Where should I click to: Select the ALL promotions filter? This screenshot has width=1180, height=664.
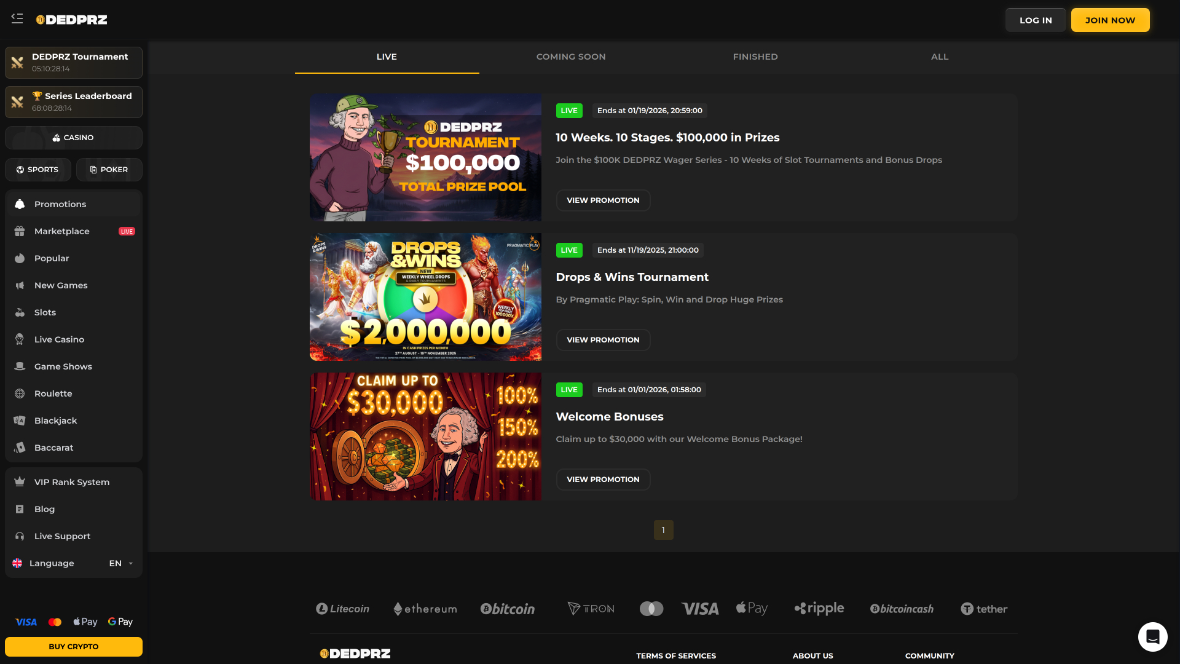(940, 57)
